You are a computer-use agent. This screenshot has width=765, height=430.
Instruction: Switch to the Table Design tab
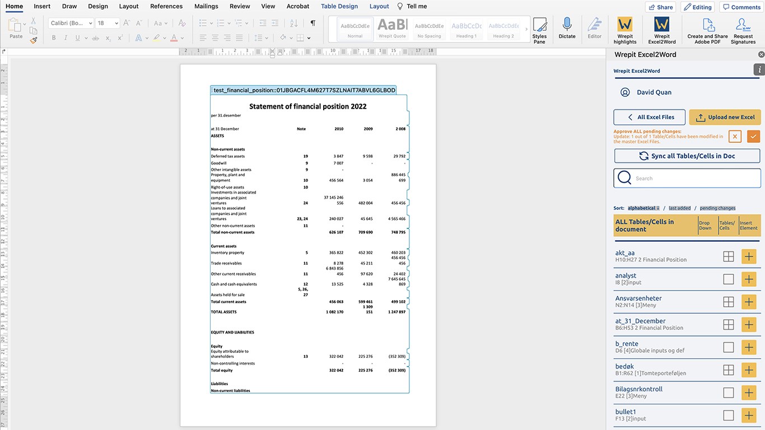[x=339, y=6]
